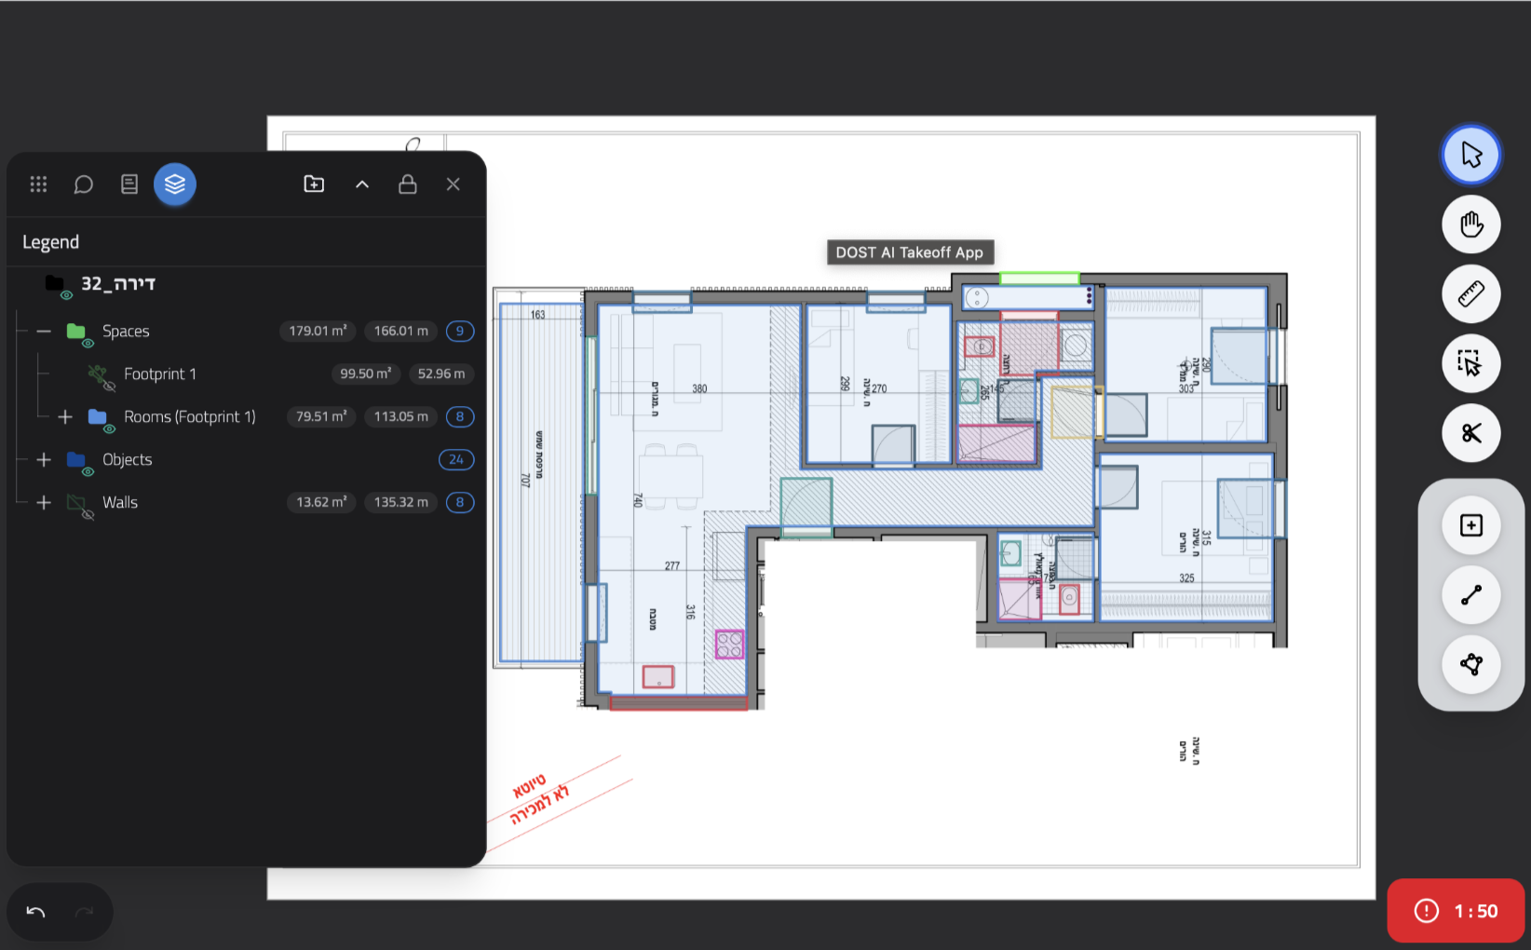The height and width of the screenshot is (950, 1531).
Task: Toggle visibility of Spaces folder
Action: pos(88,344)
